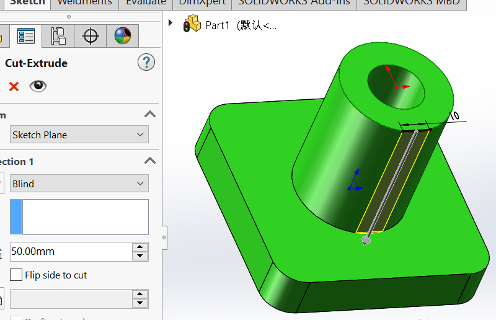
Task: Click the panel splitter collapse handle
Action: (x=164, y=238)
